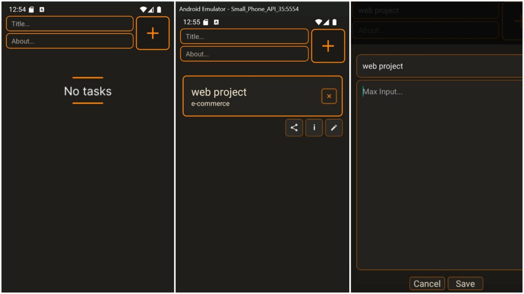The height and width of the screenshot is (294, 524).
Task: Open info for the web project task
Action: click(x=314, y=127)
